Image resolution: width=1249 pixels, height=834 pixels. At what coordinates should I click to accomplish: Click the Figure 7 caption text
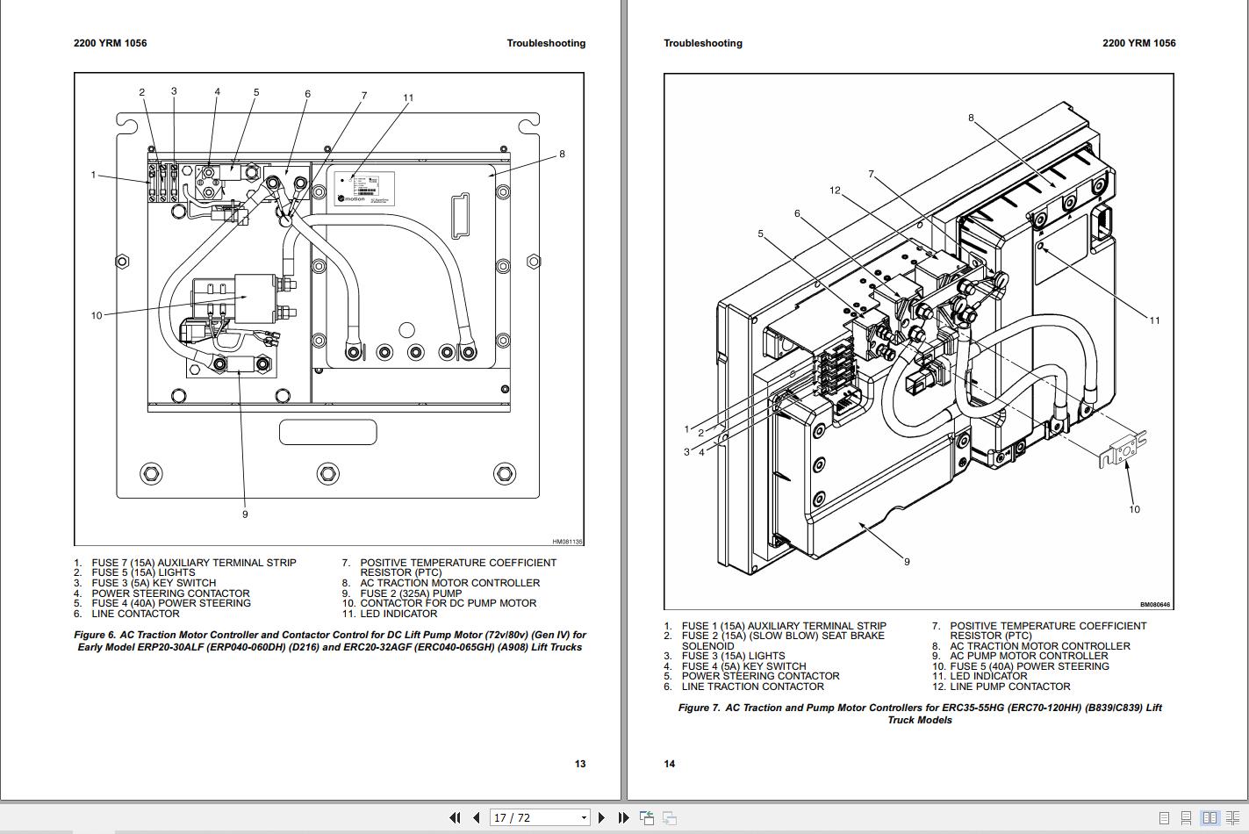pyautogui.click(x=920, y=714)
